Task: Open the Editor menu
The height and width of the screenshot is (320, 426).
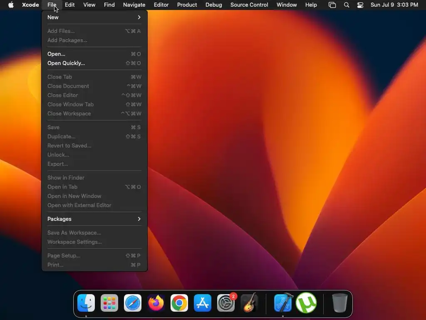Action: click(x=161, y=5)
